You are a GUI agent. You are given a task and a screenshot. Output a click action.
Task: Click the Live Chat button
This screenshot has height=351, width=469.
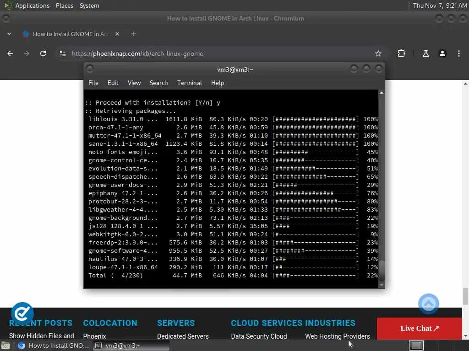tap(420, 328)
